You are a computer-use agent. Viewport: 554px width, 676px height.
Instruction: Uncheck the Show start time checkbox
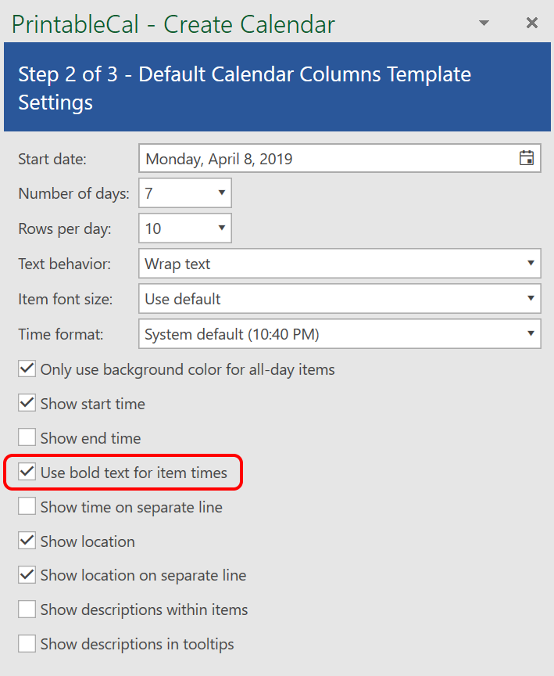pos(27,404)
